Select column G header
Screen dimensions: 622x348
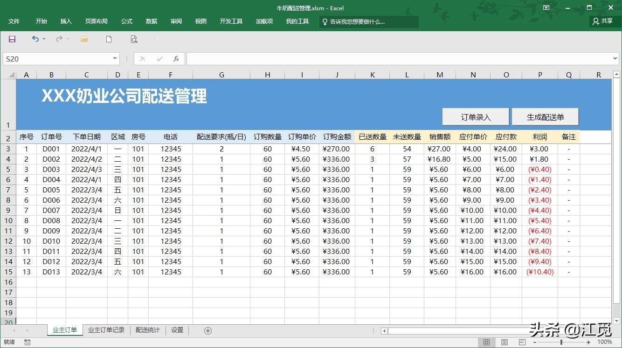point(221,75)
